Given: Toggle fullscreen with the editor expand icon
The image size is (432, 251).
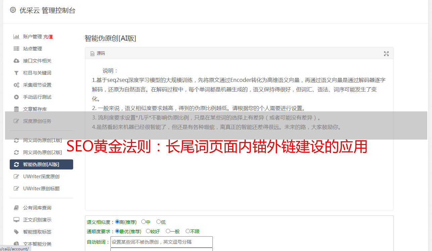Looking at the screenshot, I should 386,54.
